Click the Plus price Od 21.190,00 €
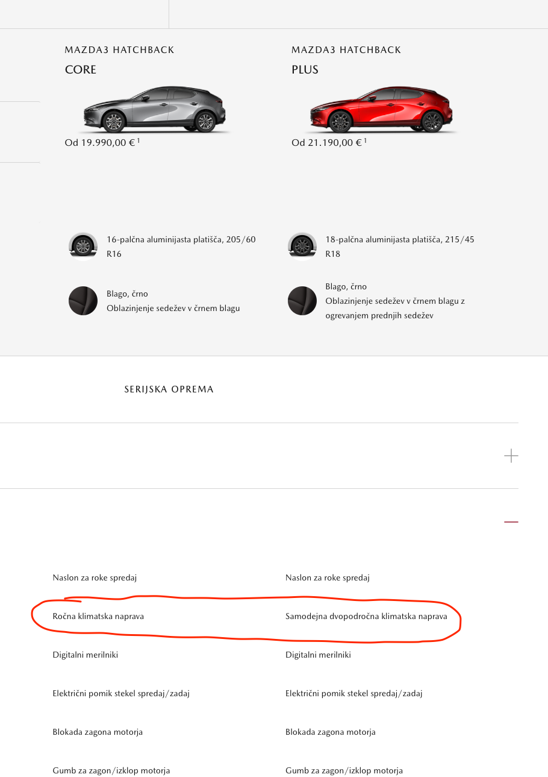548x777 pixels. point(326,143)
